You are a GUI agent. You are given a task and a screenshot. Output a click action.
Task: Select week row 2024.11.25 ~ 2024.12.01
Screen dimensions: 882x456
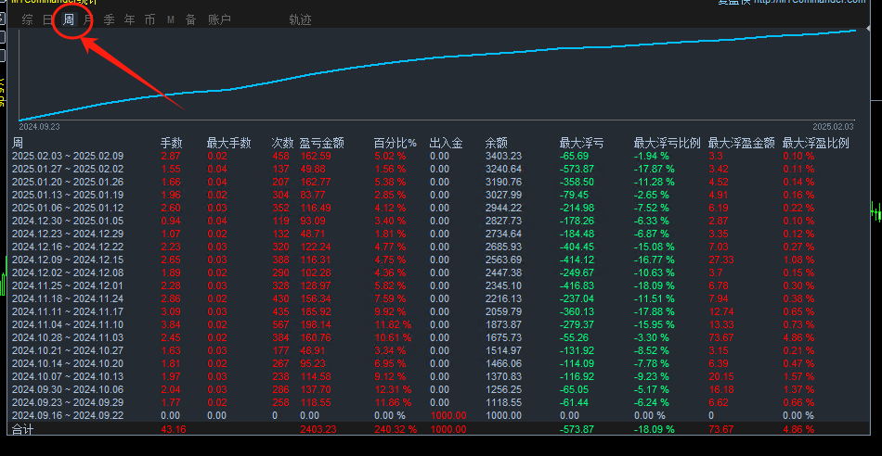click(440, 285)
